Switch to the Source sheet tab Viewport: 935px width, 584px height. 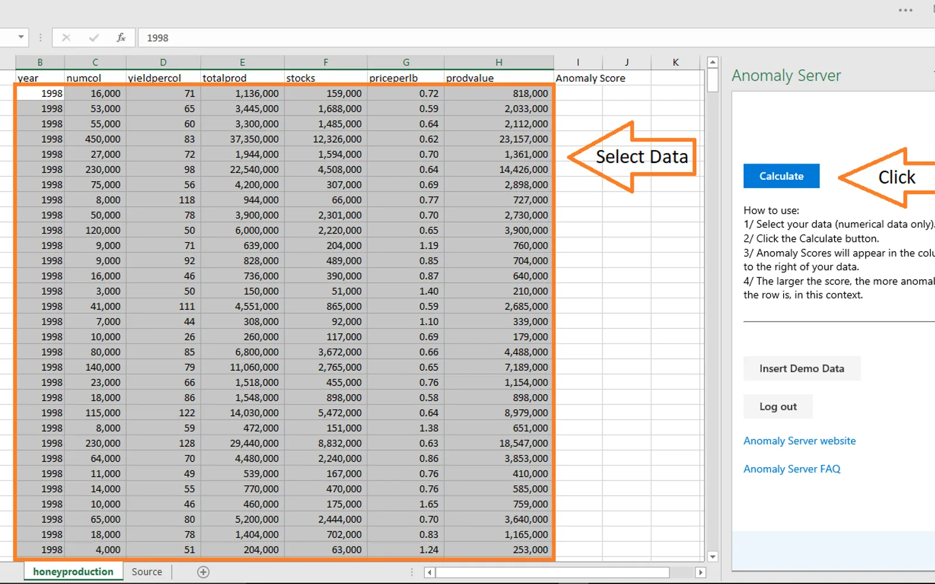[147, 572]
